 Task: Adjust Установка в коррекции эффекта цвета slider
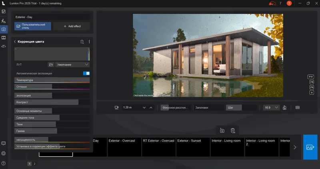click(52, 146)
